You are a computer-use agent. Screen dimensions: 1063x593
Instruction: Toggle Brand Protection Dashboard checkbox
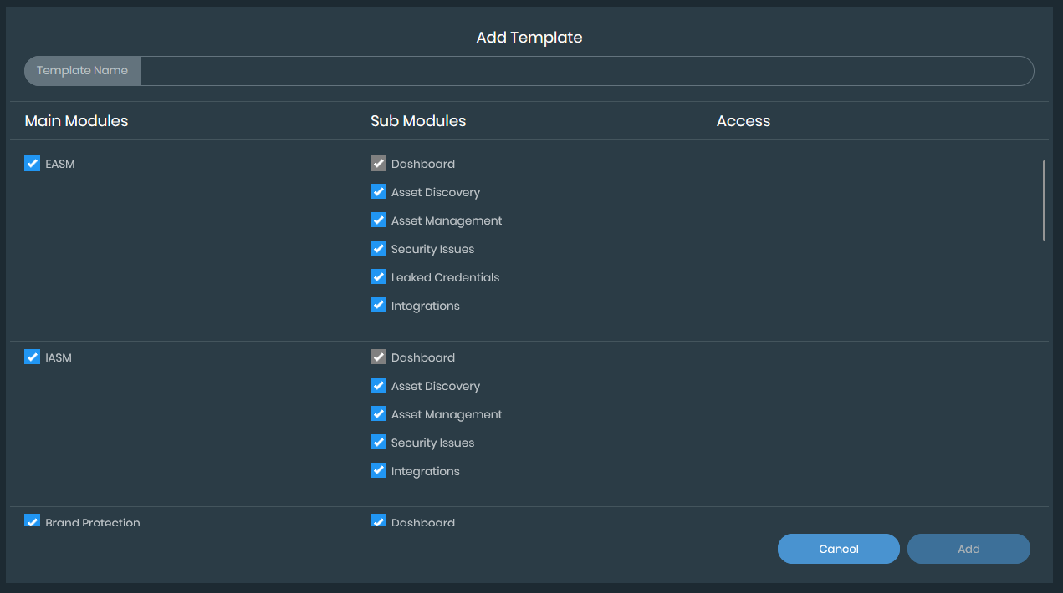[378, 522]
